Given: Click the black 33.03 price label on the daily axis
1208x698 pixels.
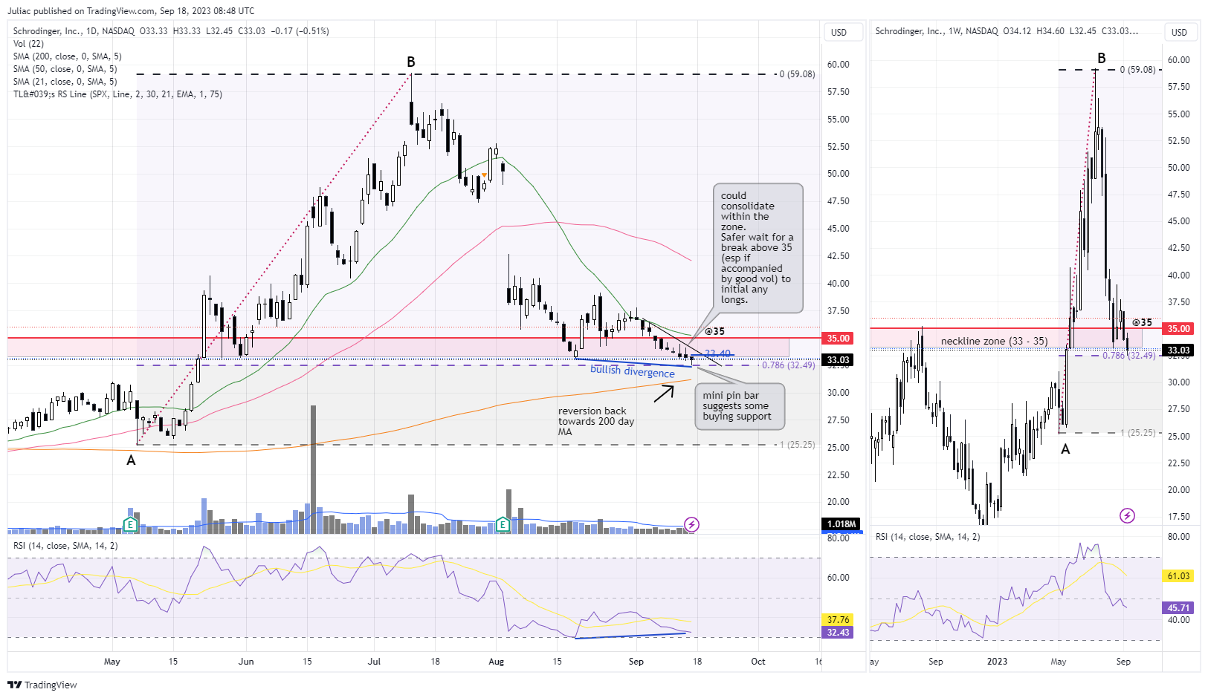Looking at the screenshot, I should (839, 360).
